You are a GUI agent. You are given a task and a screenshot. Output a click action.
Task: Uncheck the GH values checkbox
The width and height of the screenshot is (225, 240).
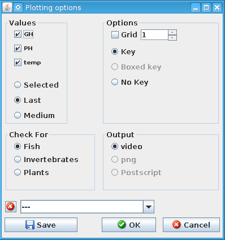coord(18,34)
